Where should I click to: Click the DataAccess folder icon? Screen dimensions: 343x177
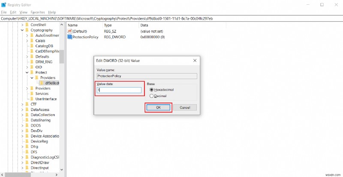click(x=27, y=109)
